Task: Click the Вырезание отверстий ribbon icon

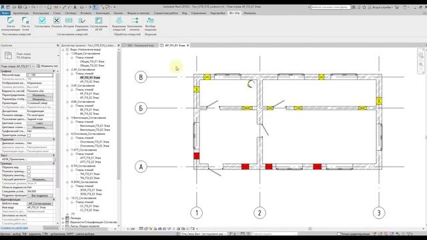Action: point(119,21)
